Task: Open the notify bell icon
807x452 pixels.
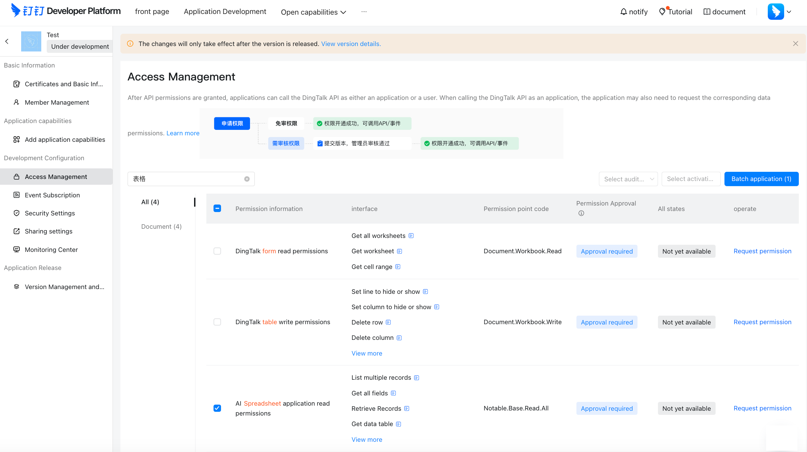Action: click(x=623, y=12)
